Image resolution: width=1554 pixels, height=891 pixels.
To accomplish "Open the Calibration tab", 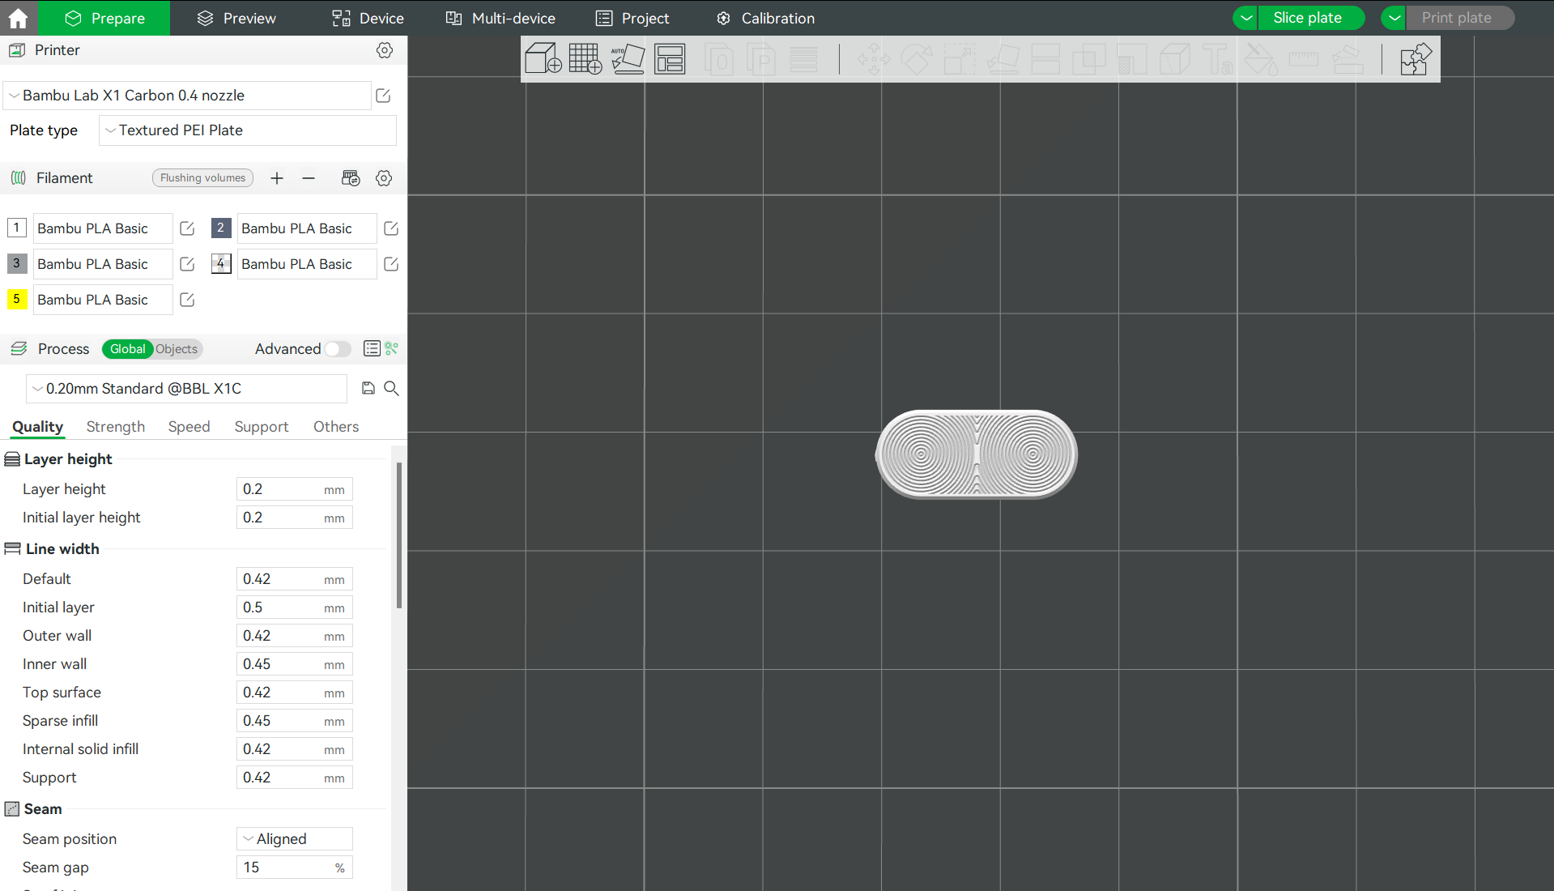I will (x=765, y=18).
